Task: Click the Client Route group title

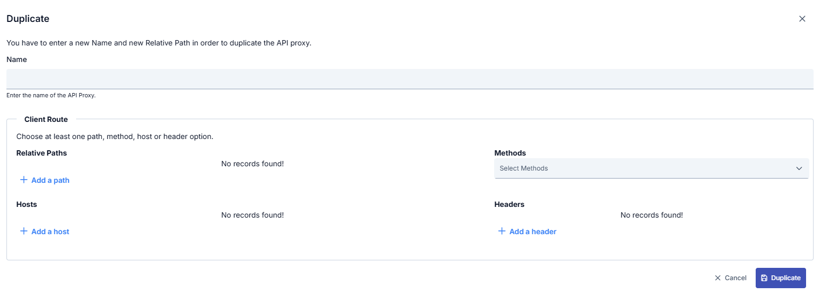Action: [x=46, y=119]
